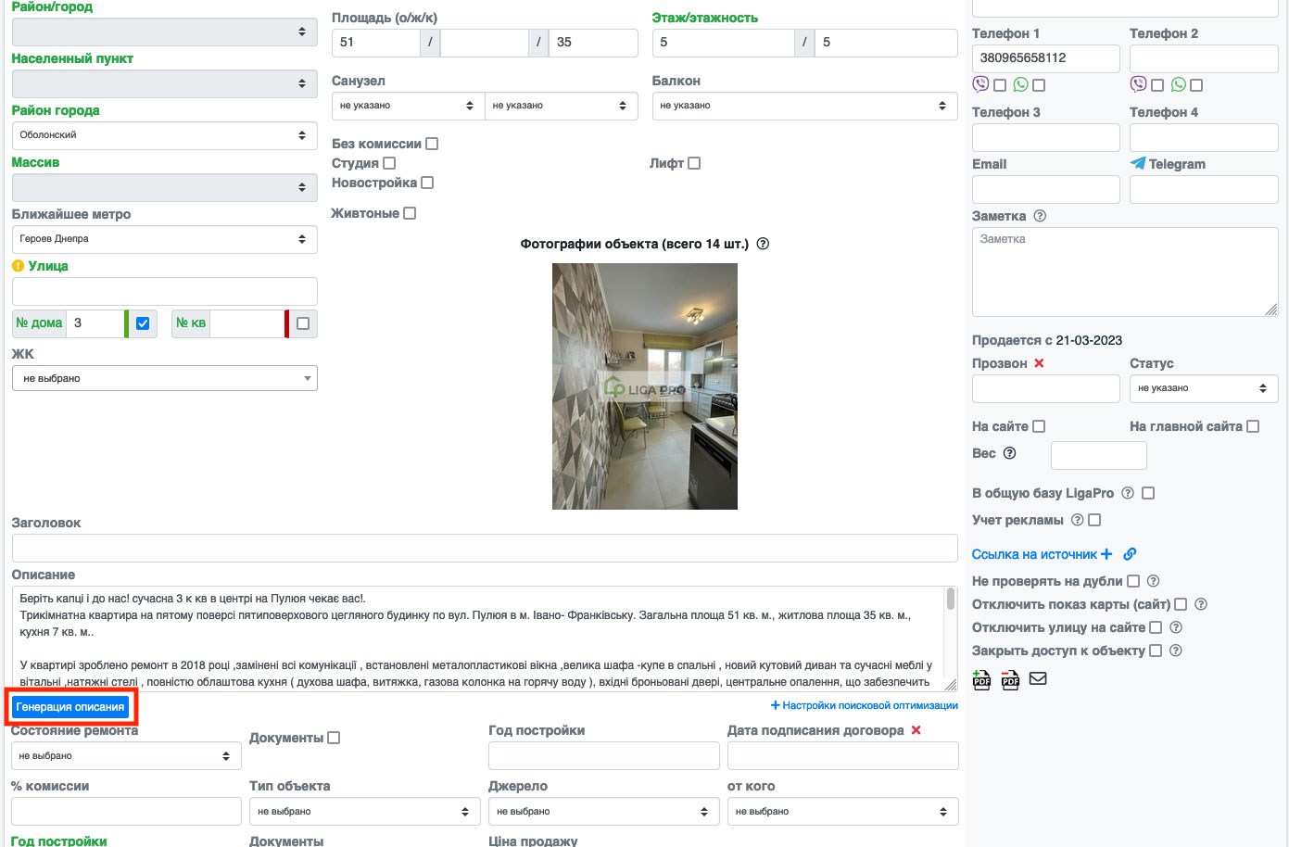1289x847 pixels.
Task: Click into the Заголовок input field
Action: coord(484,548)
